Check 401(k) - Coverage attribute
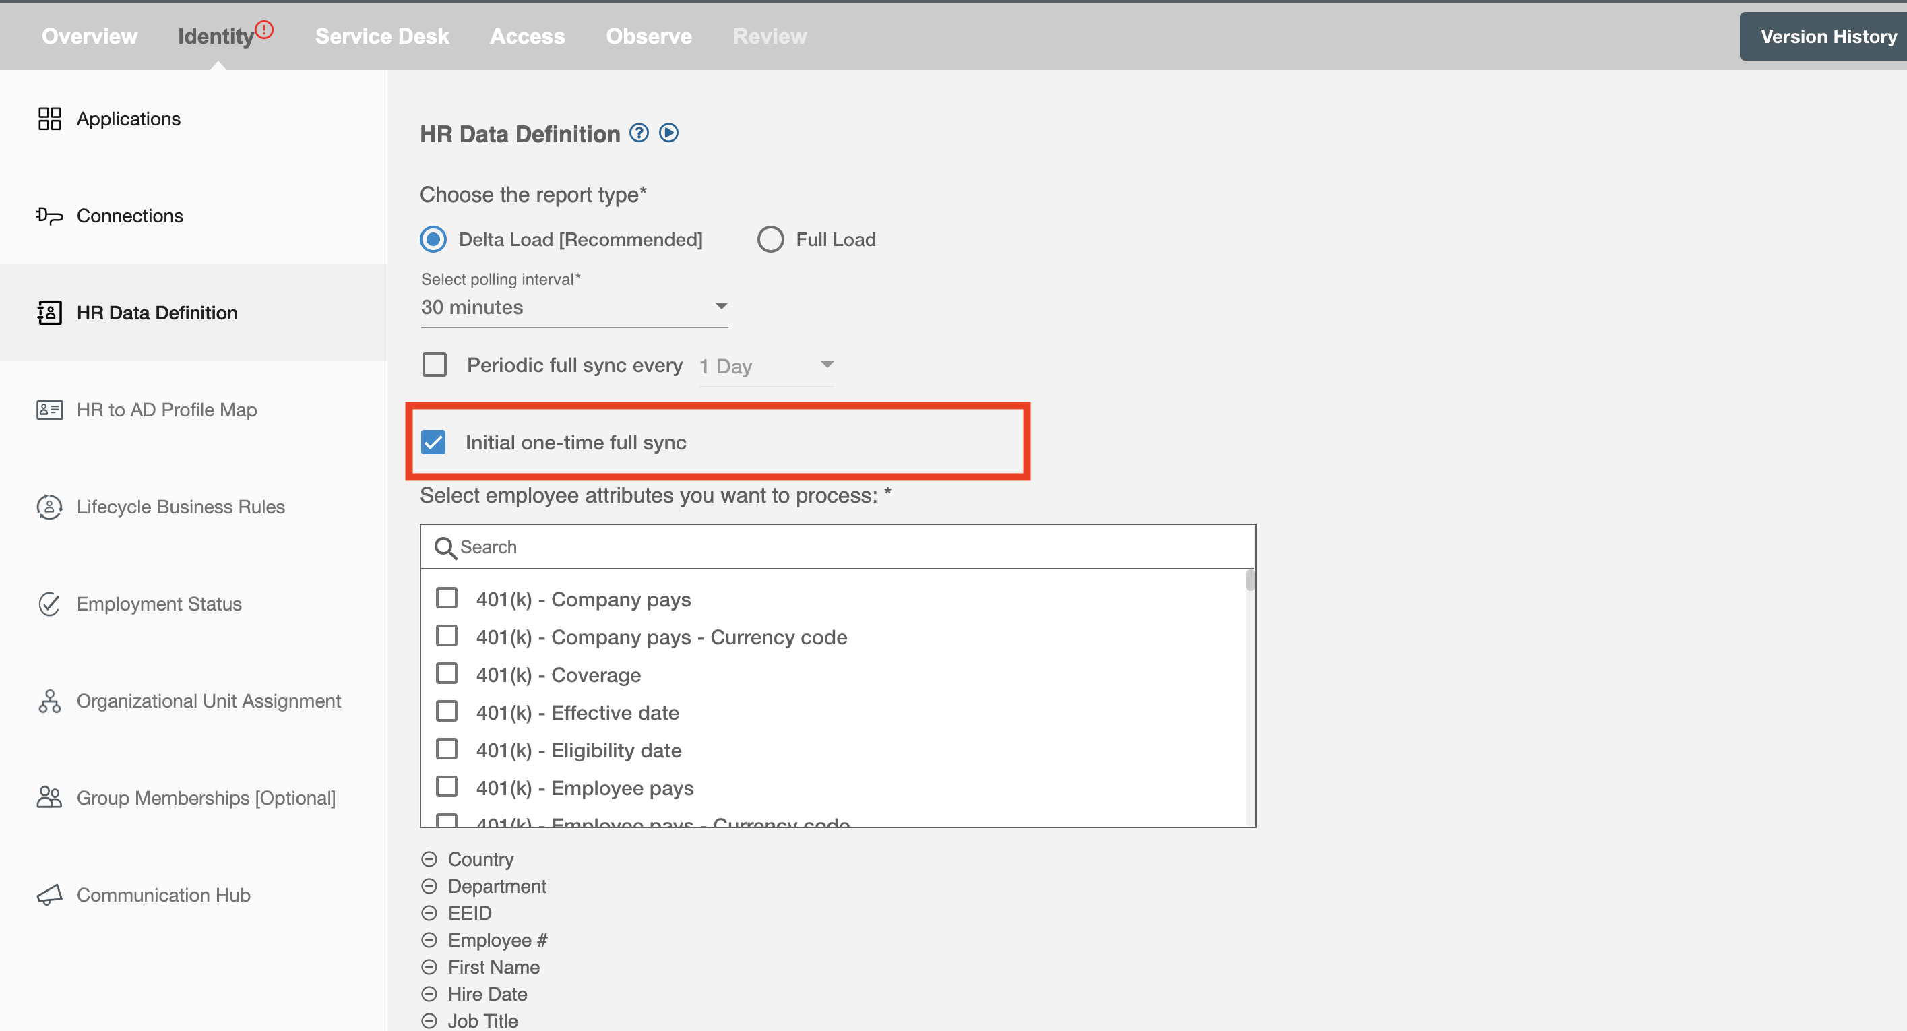The image size is (1907, 1031). click(x=446, y=673)
